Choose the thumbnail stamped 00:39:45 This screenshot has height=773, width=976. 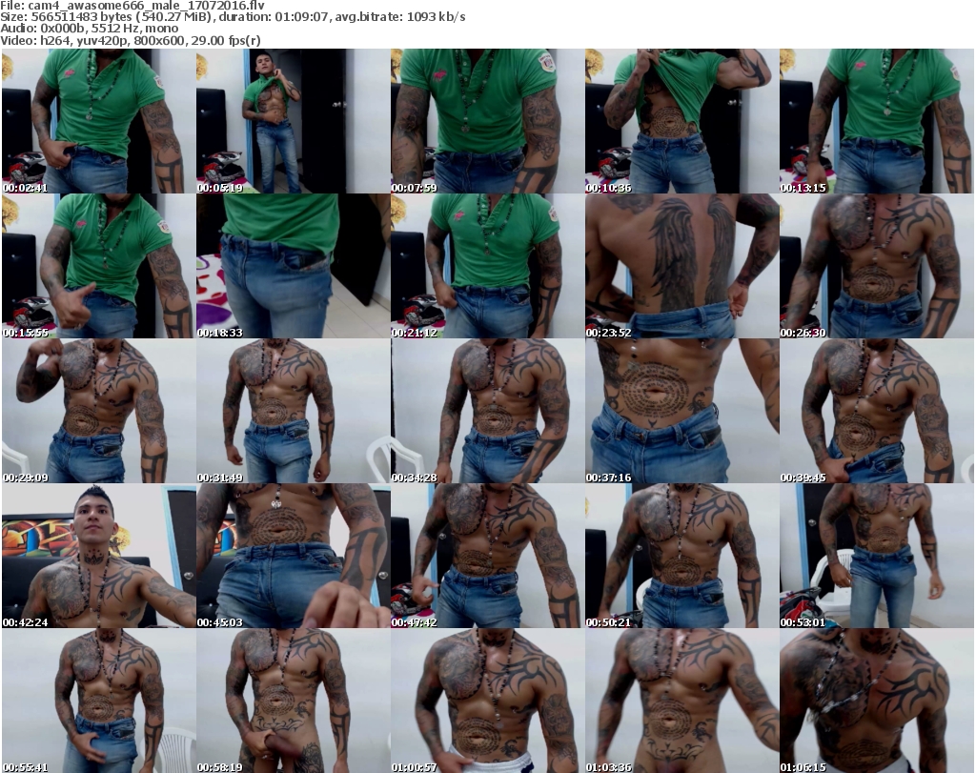coord(877,411)
